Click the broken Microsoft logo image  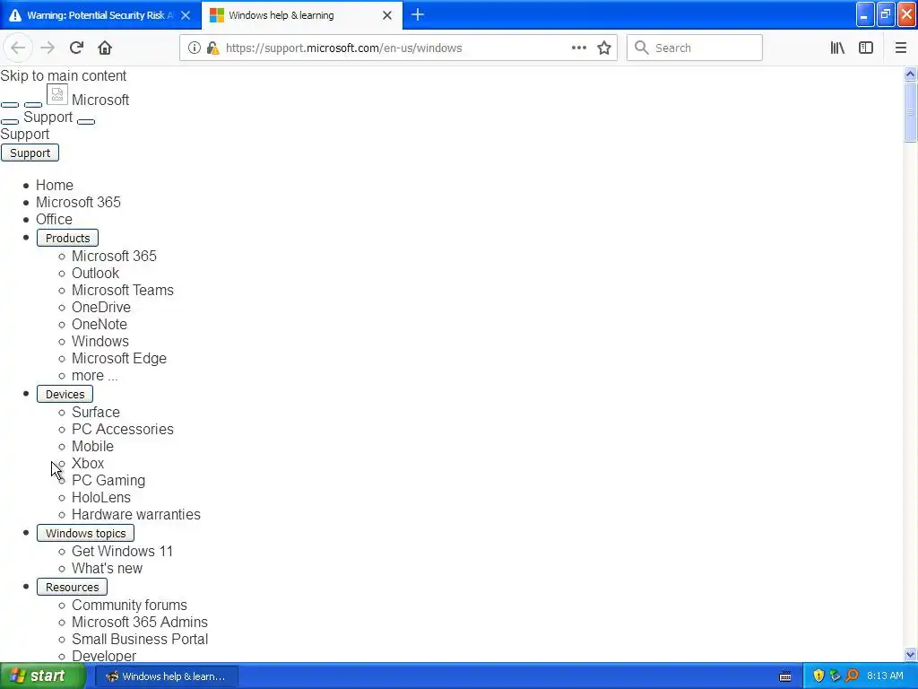(x=56, y=94)
